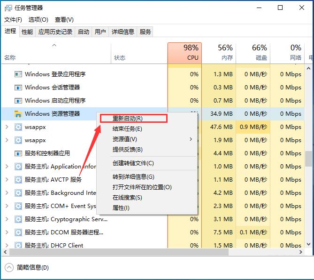Expand 服务主机: Cryptographic Serv group
Screen dimensions: 314x280
coord(7,219)
